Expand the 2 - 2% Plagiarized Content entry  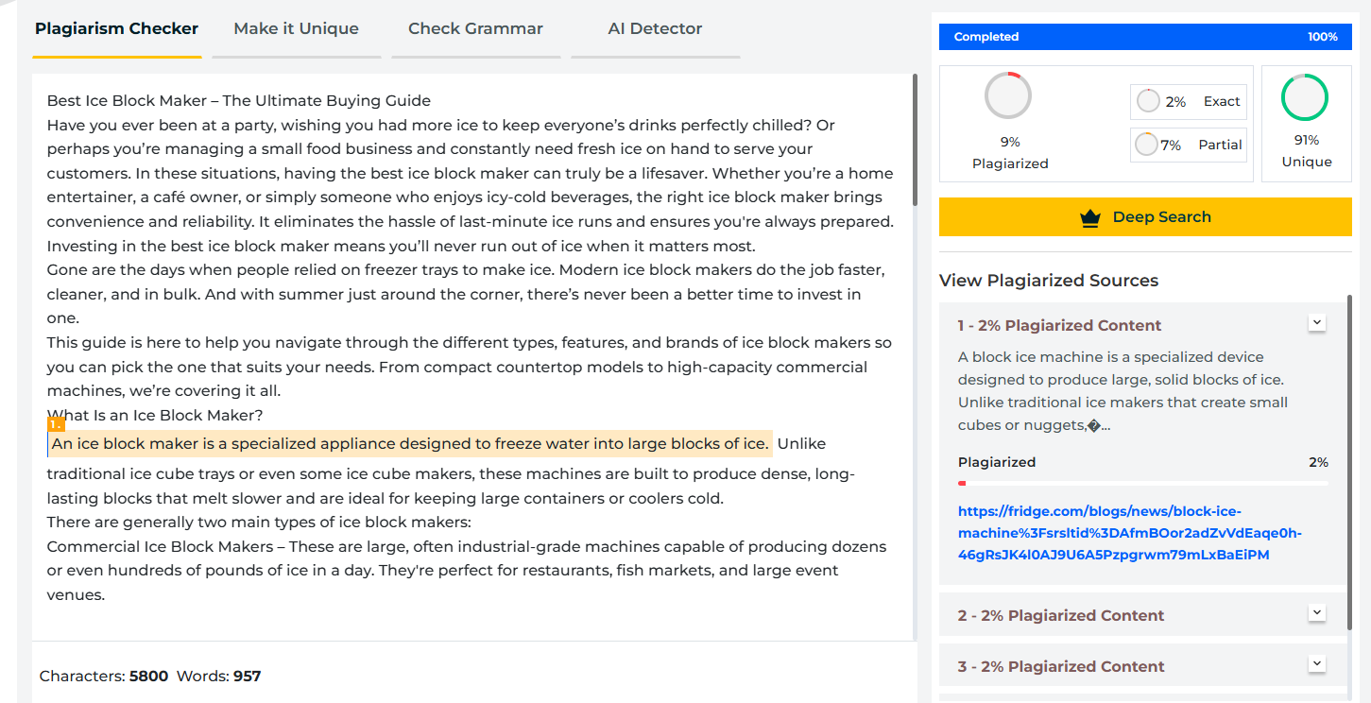tap(1317, 613)
